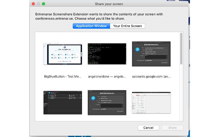The height and width of the screenshot is (137, 219).
Task: Pick the white spreadsheet-like window thumbnail
Action: coord(151,103)
